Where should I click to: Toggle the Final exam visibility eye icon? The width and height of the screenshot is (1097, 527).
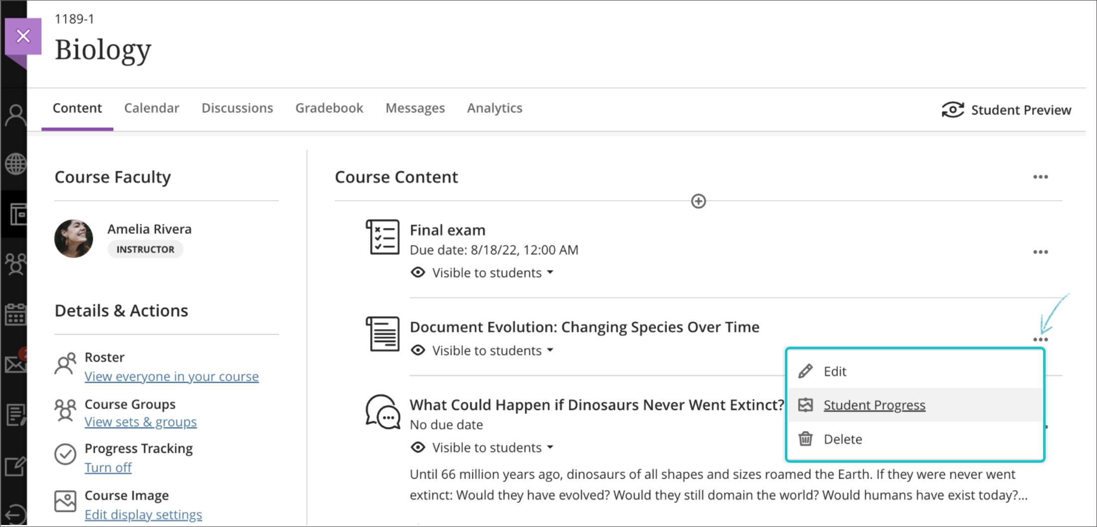(x=418, y=272)
